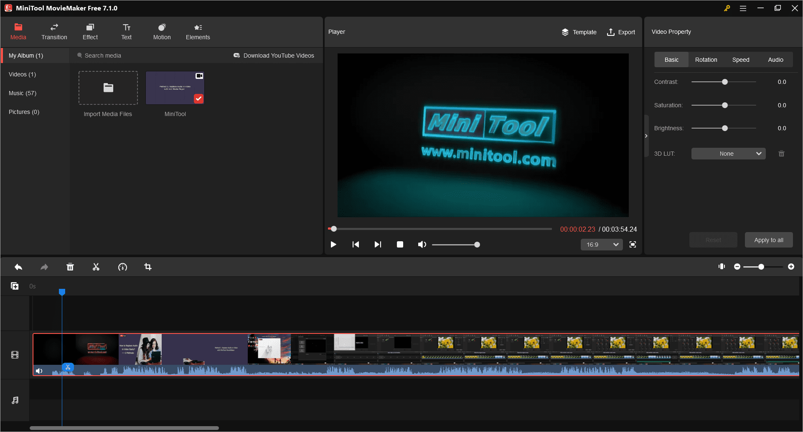The height and width of the screenshot is (432, 803).
Task: Switch to the Basic property tab
Action: pos(671,60)
